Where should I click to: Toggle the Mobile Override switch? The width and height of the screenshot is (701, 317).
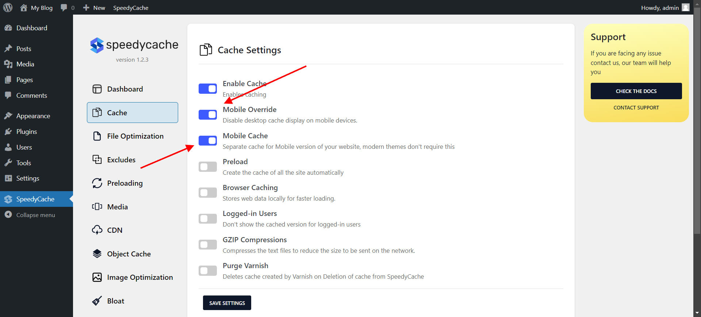208,115
